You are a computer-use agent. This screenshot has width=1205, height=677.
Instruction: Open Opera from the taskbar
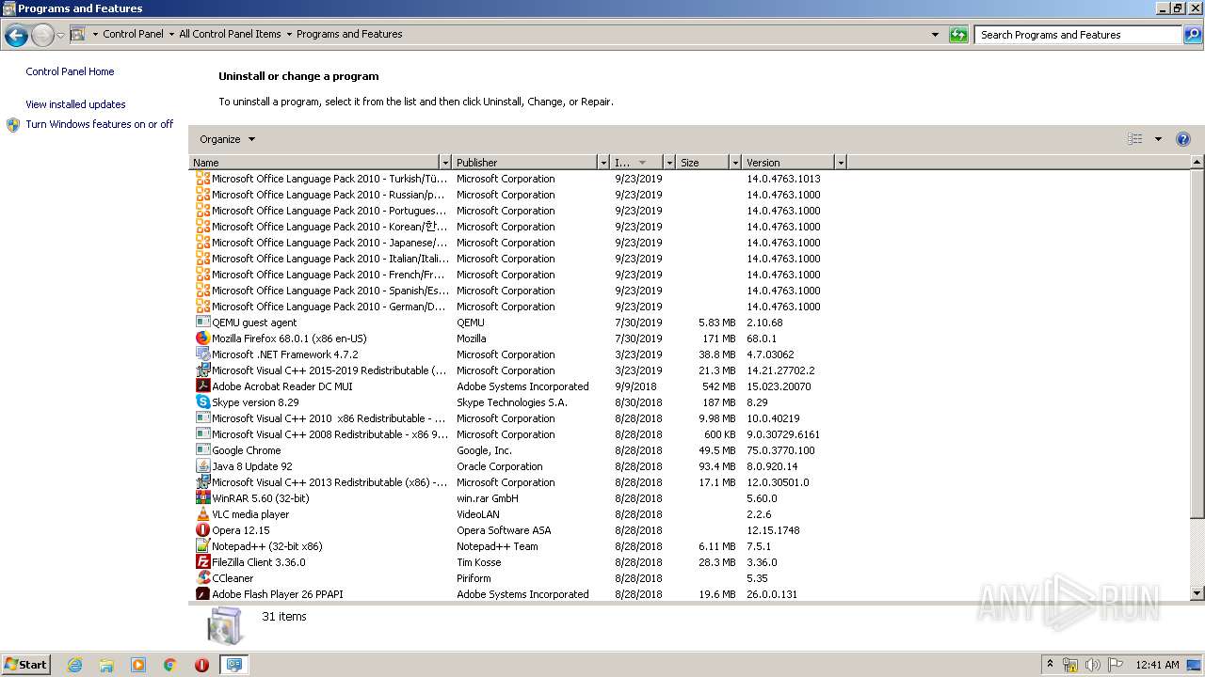pyautogui.click(x=201, y=665)
